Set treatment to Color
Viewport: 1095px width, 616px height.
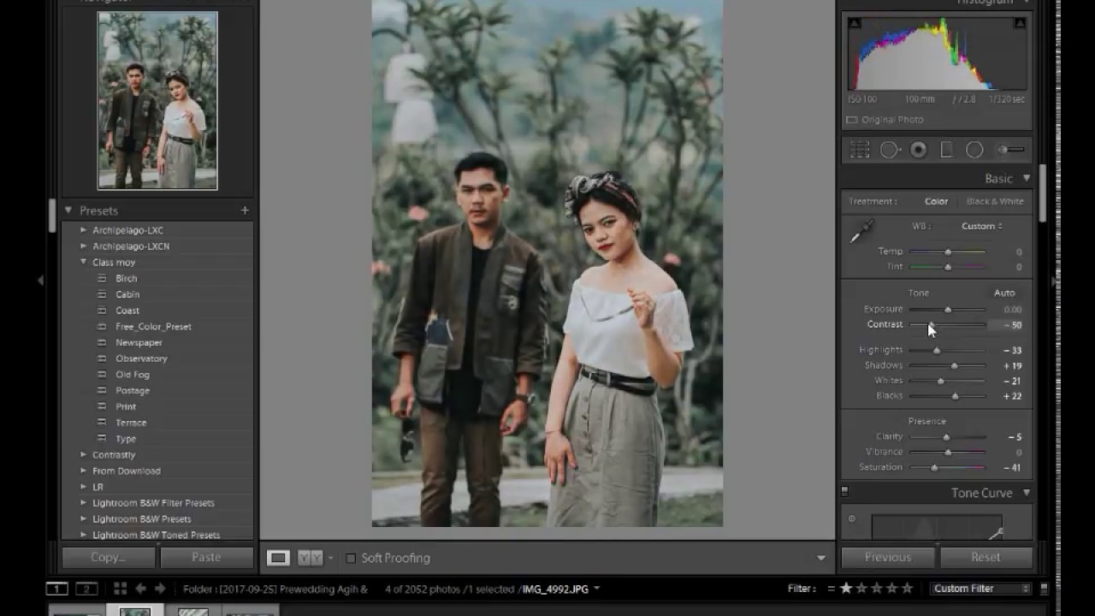[936, 202]
